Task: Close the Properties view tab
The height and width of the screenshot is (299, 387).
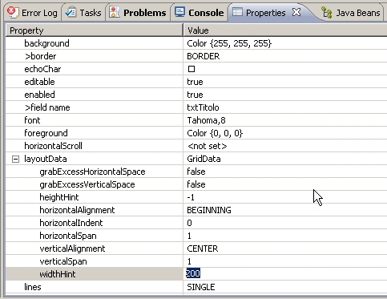Action: coord(296,12)
